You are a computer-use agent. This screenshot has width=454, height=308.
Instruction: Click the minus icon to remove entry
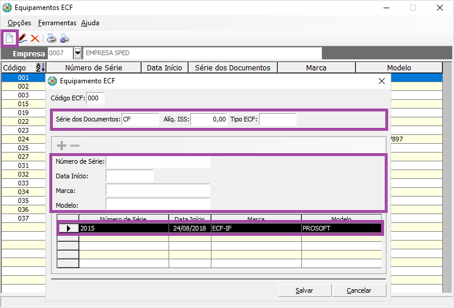point(75,145)
